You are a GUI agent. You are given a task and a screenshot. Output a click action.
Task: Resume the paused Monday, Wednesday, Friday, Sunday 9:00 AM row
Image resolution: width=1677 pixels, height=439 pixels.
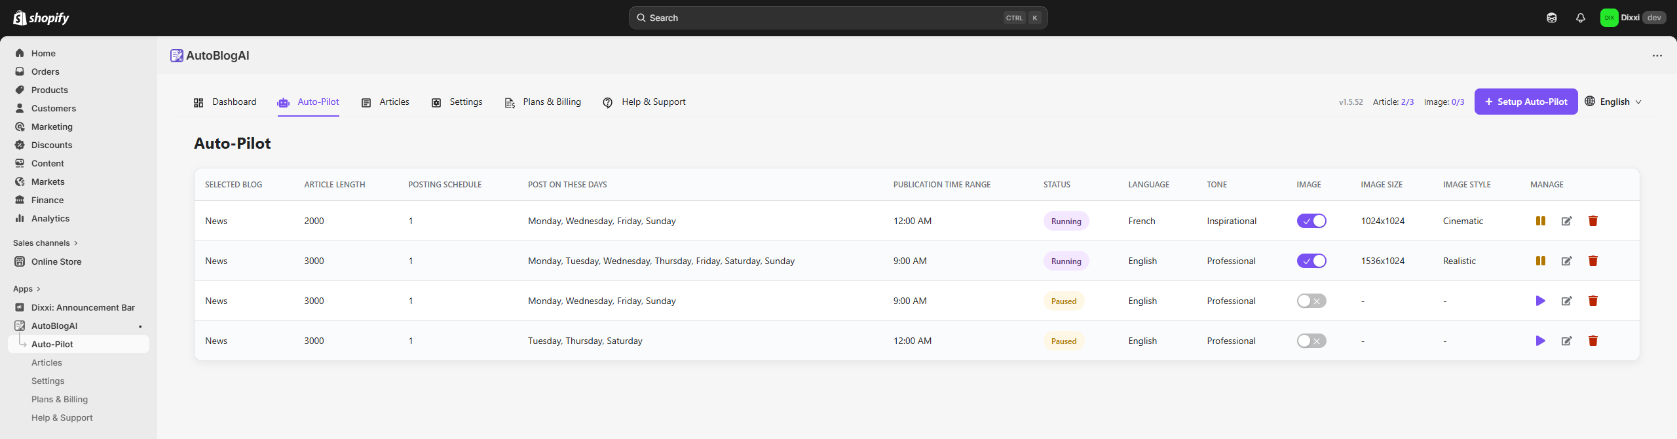(1541, 301)
